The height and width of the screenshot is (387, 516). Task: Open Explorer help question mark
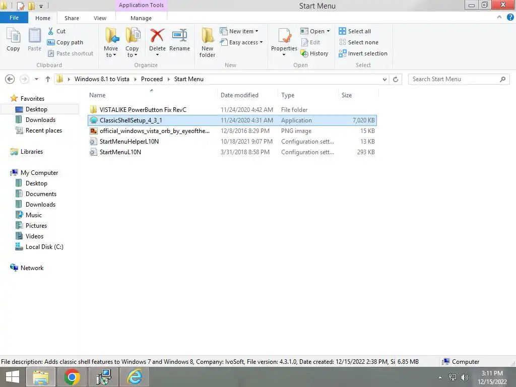(x=510, y=18)
